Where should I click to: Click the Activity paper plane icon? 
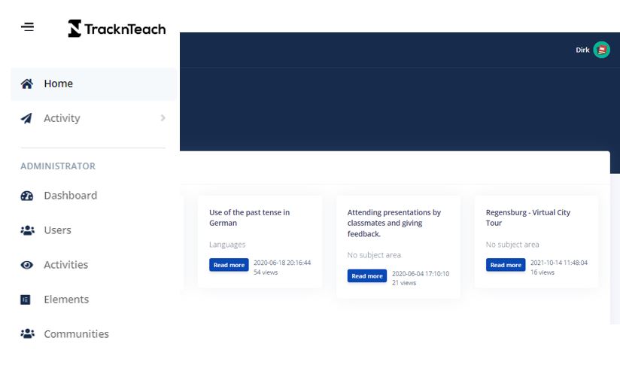click(x=27, y=118)
